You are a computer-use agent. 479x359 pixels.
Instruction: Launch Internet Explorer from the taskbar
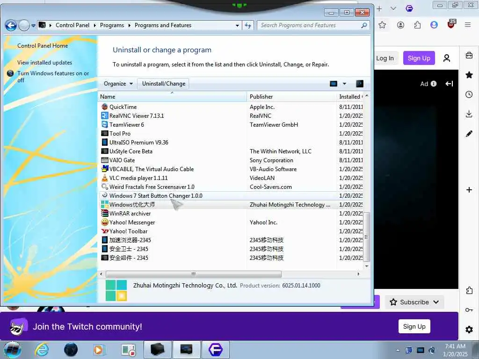pos(42,350)
